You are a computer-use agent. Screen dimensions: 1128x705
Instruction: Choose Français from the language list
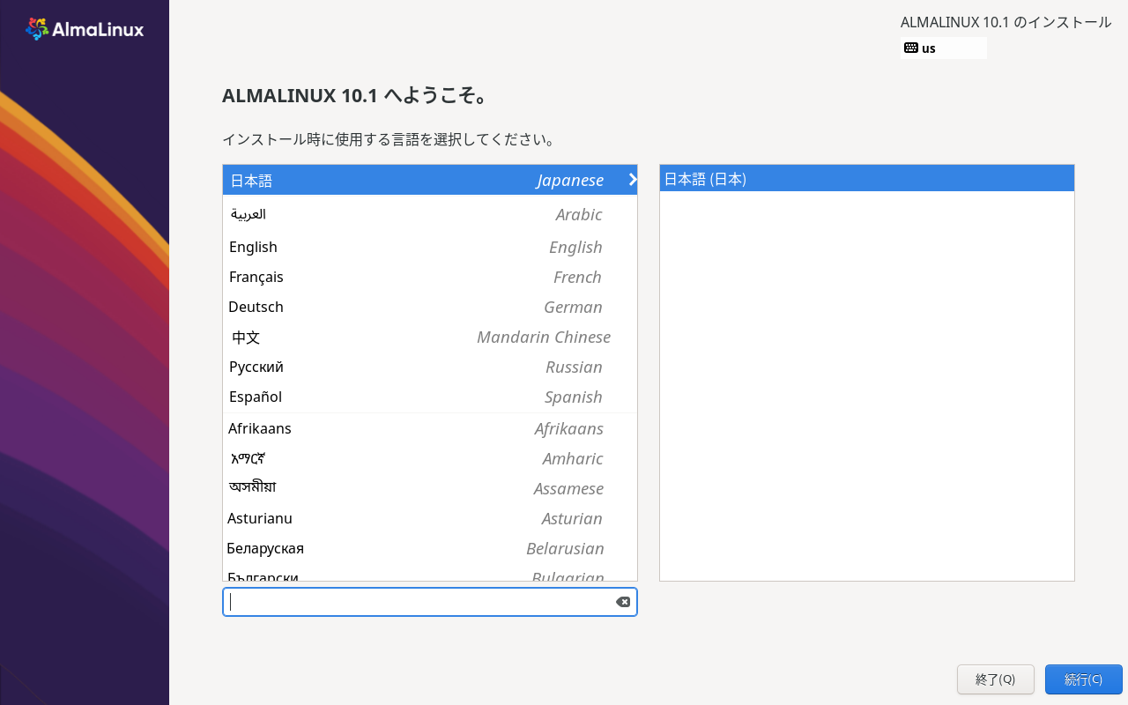tap(429, 277)
